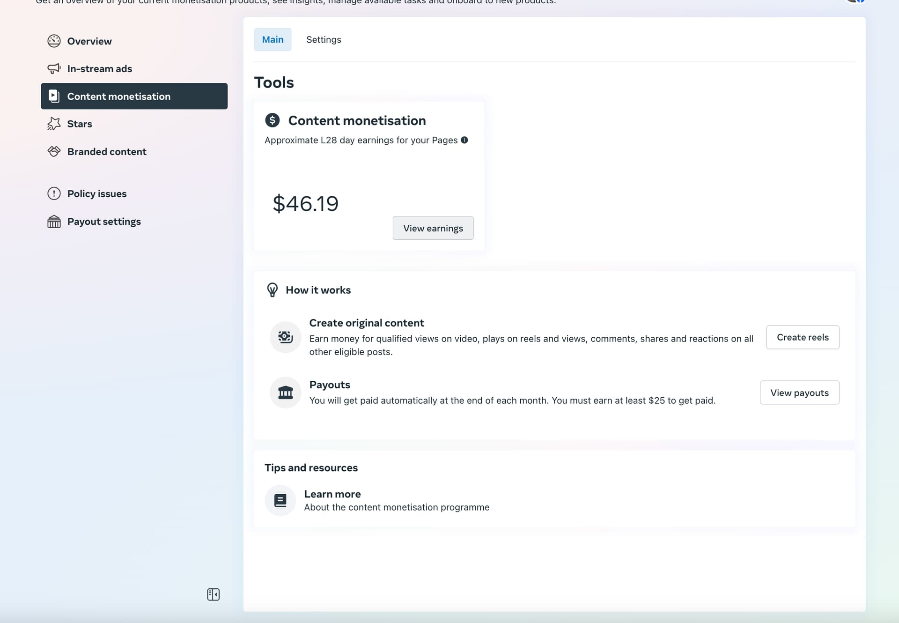Click the Policy issues warning icon
Image resolution: width=899 pixels, height=623 pixels.
point(54,193)
